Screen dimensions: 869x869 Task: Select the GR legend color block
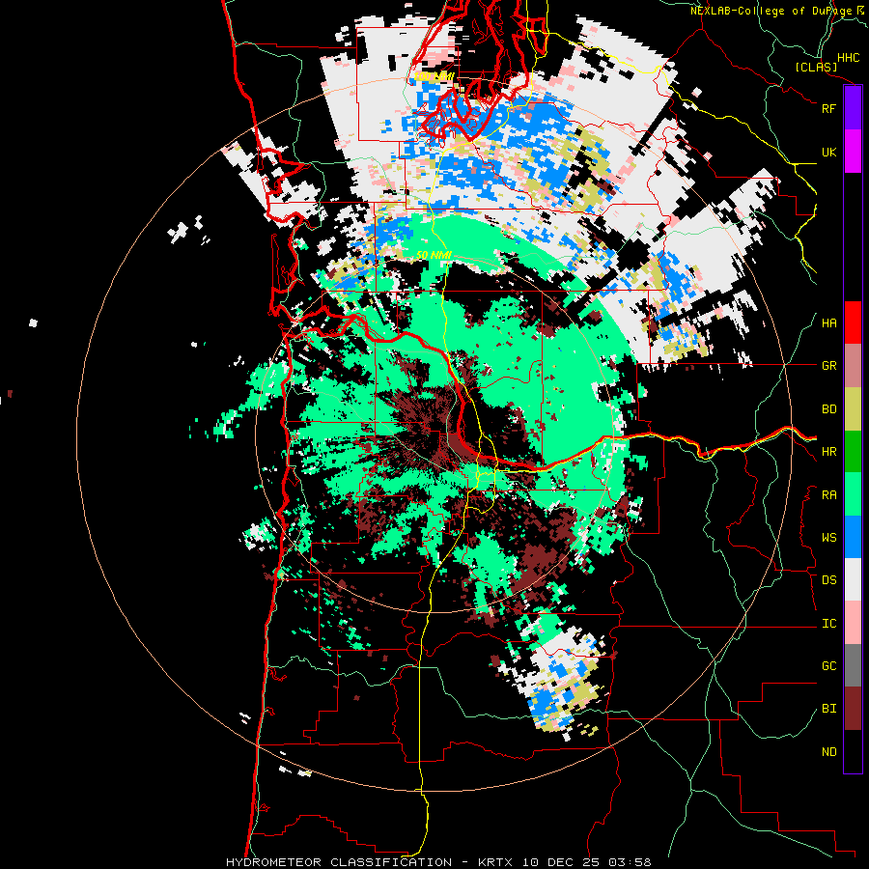[853, 366]
